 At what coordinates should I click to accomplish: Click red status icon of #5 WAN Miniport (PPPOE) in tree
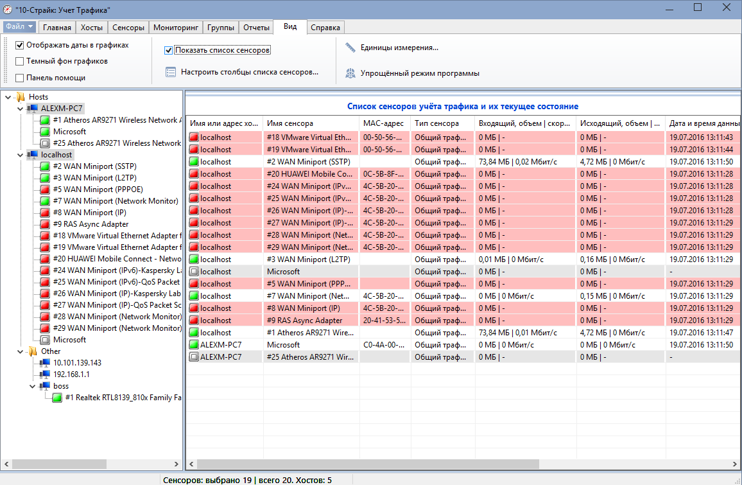pyautogui.click(x=45, y=190)
